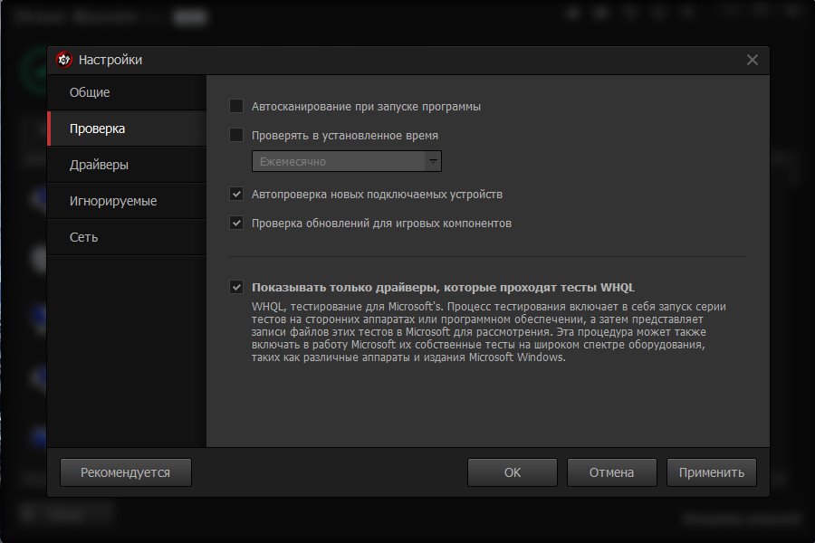Click the Рекомендуется button

(125, 472)
